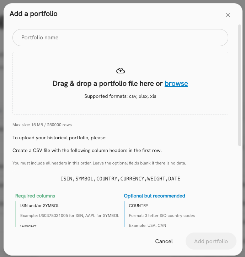Click the Max size: 15 MB note
This screenshot has height=257, width=245.
pos(42,125)
